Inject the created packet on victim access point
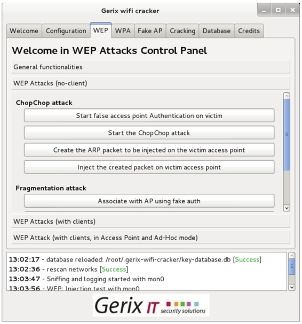Viewport: 302px width, 324px height. click(x=149, y=167)
